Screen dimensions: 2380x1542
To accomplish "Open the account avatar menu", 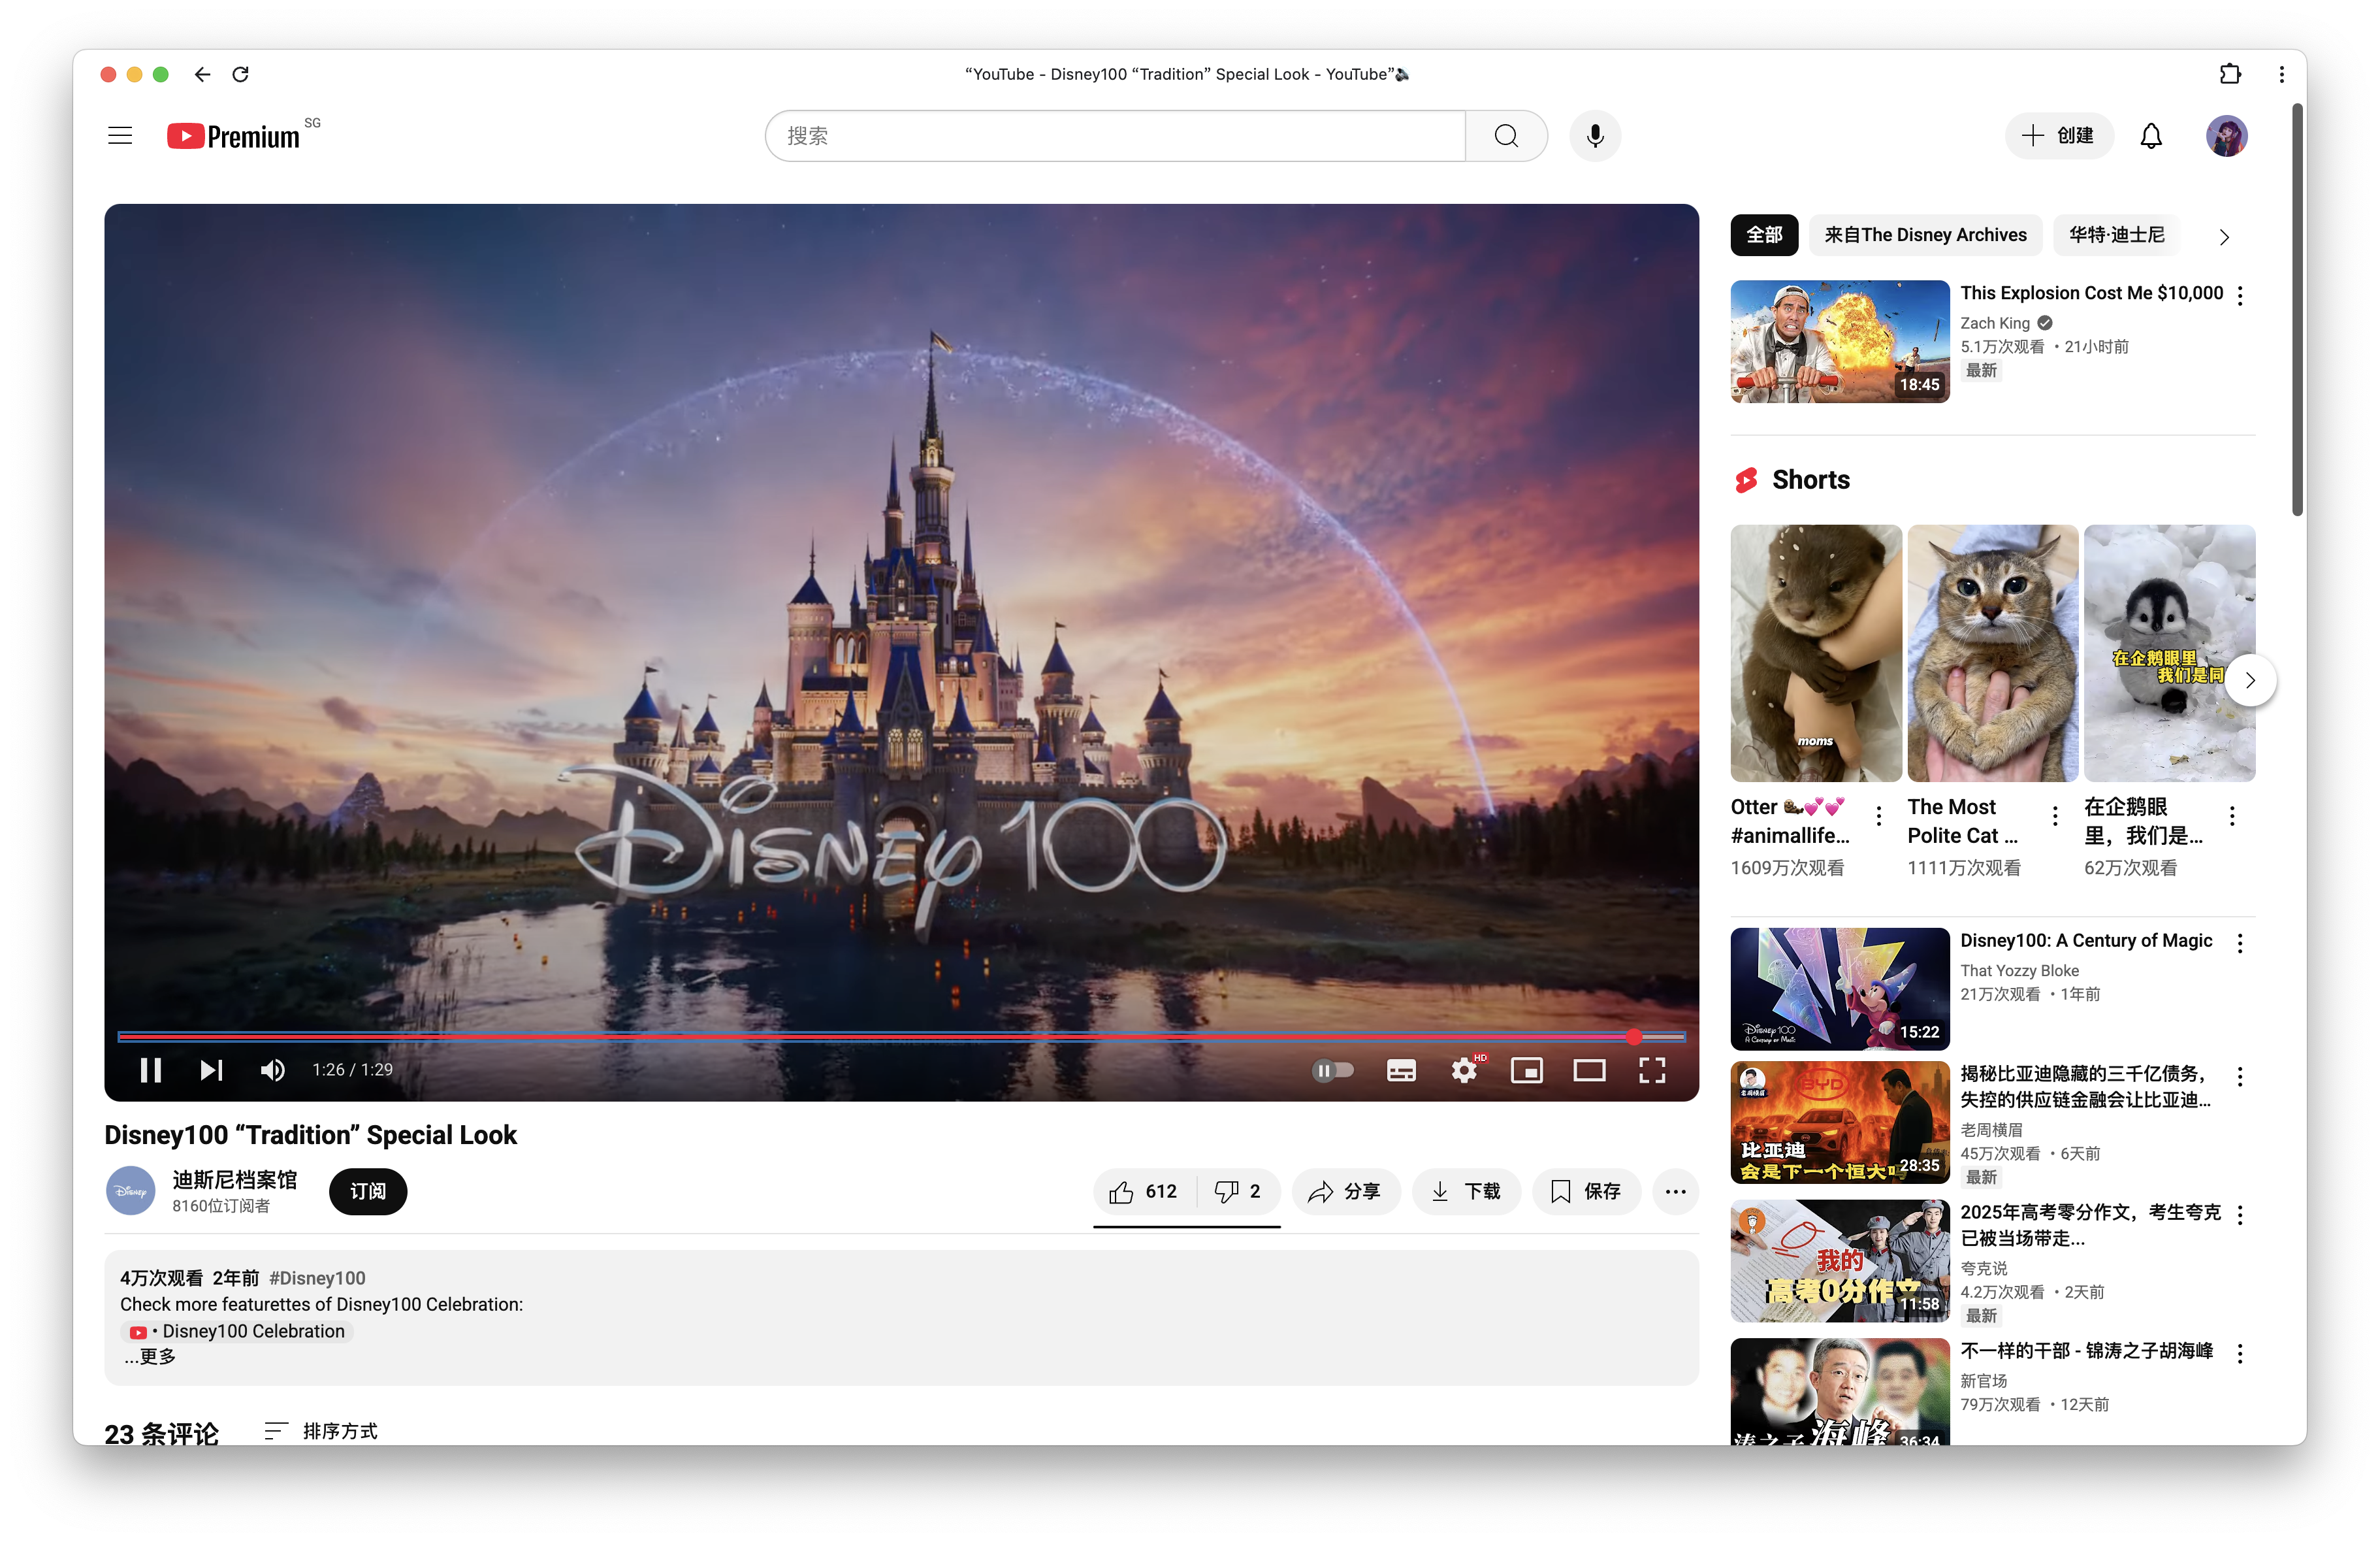I will pyautogui.click(x=2227, y=136).
